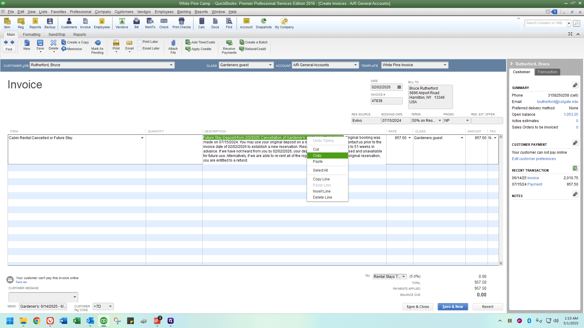Expand the Class dropdown in header
The width and height of the screenshot is (584, 328).
tap(270, 65)
